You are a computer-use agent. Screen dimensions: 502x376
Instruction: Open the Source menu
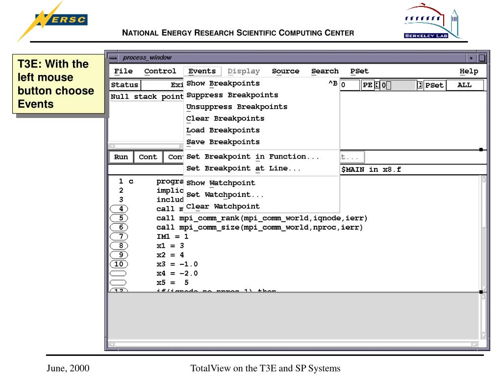[x=285, y=71]
